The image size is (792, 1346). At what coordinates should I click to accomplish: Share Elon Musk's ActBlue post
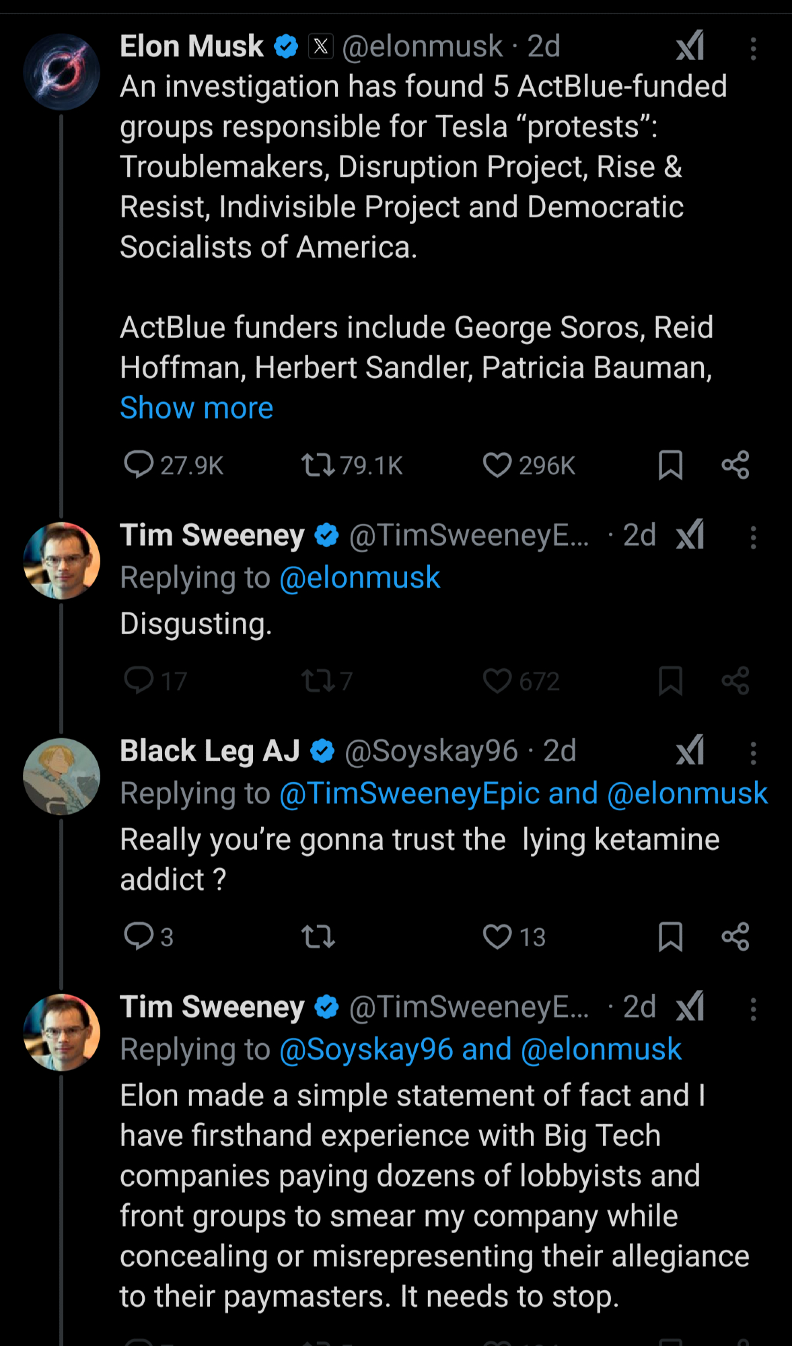point(735,465)
